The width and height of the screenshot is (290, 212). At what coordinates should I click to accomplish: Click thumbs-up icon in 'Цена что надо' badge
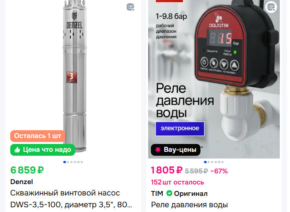[x=17, y=150]
